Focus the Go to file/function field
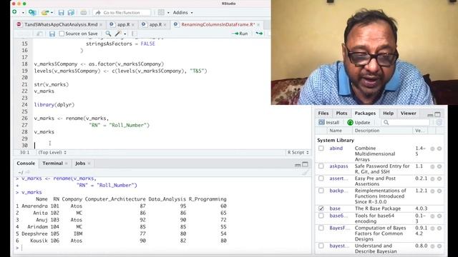 (x=122, y=13)
